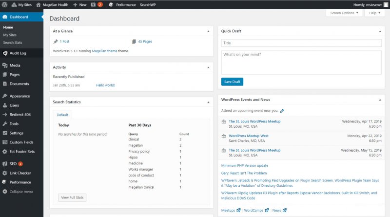
Task: Click Tools wrench icon
Action: pyautogui.click(x=5, y=124)
